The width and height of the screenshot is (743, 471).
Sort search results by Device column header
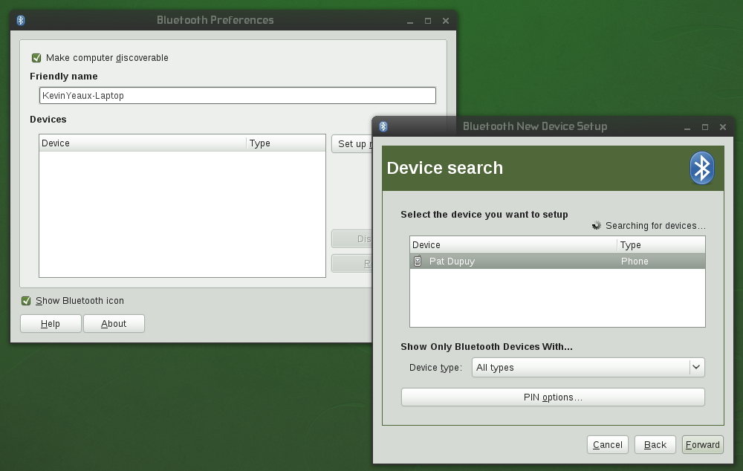tap(513, 245)
